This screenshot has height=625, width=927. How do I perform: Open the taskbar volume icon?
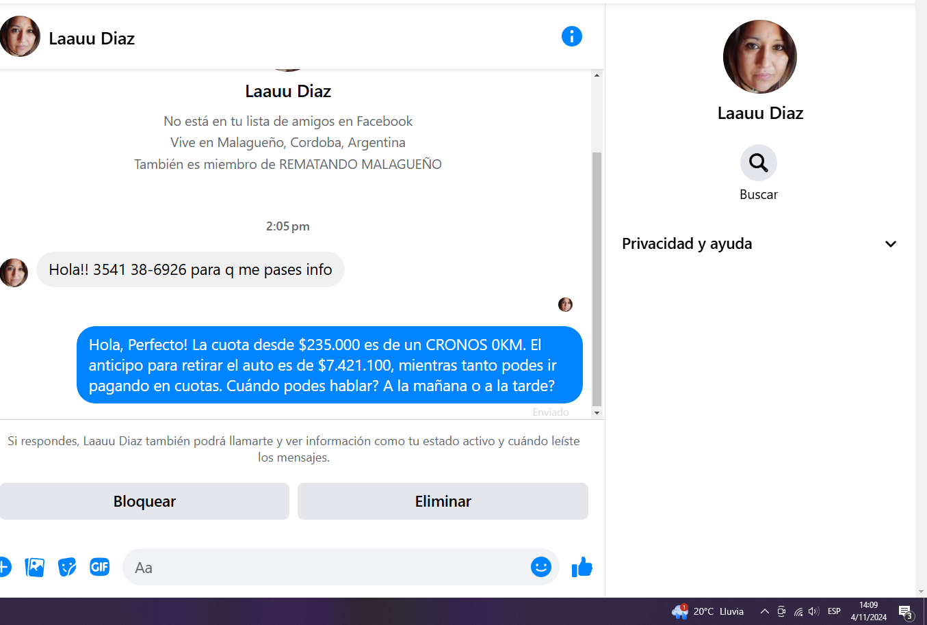[x=813, y=611]
